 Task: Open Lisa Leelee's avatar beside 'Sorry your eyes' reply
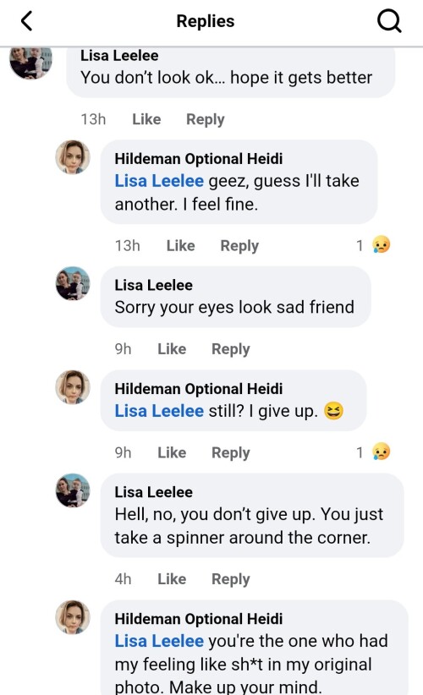pyautogui.click(x=73, y=284)
